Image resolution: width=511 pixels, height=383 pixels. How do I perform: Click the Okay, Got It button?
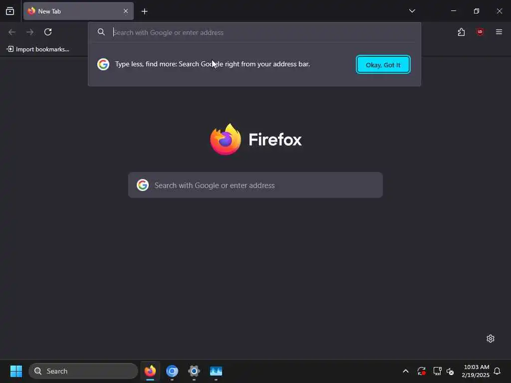pyautogui.click(x=383, y=64)
